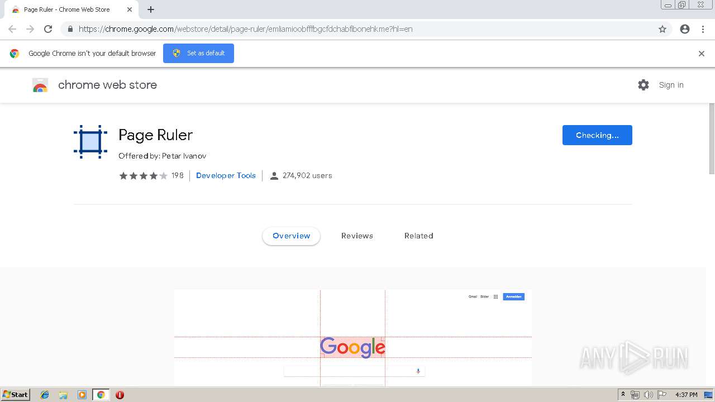This screenshot has height=402, width=715.
Task: Select the Overview tab
Action: (291, 236)
